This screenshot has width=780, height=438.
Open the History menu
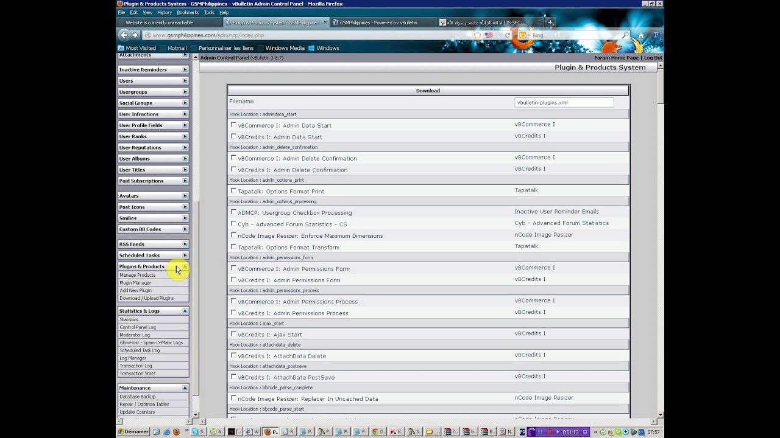click(x=165, y=12)
